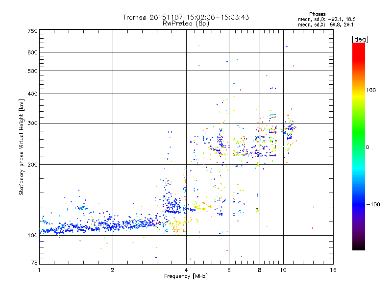
Task: Click the '[deg]' colorbar unit label
Action: click(360, 39)
